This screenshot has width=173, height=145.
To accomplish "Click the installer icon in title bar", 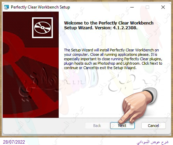I will pyautogui.click(x=6, y=7).
